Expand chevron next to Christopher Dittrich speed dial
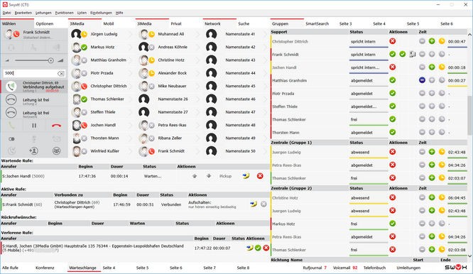This screenshot has height=274, width=473. [130, 86]
